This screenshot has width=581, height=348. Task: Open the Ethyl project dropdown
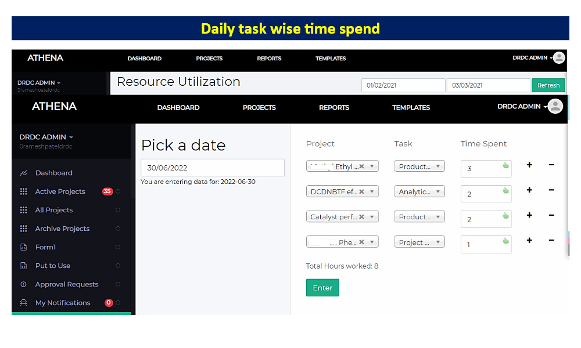(372, 166)
